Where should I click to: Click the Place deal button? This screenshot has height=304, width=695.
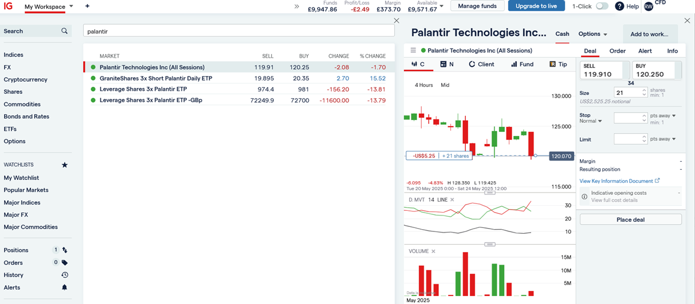[x=630, y=219]
